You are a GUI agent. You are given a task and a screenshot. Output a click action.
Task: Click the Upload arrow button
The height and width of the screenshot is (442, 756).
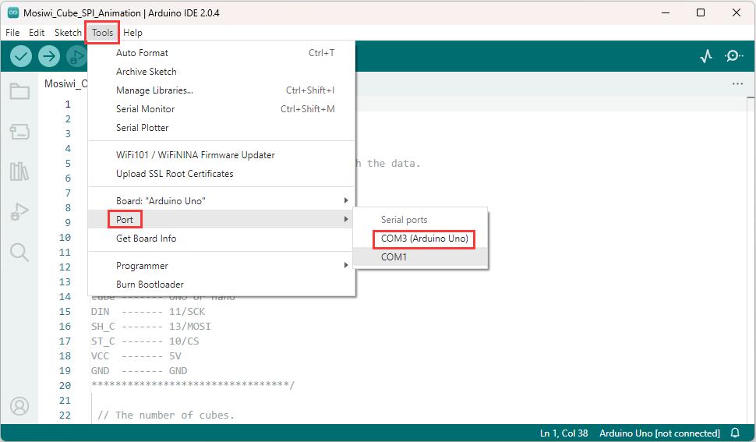[48, 56]
